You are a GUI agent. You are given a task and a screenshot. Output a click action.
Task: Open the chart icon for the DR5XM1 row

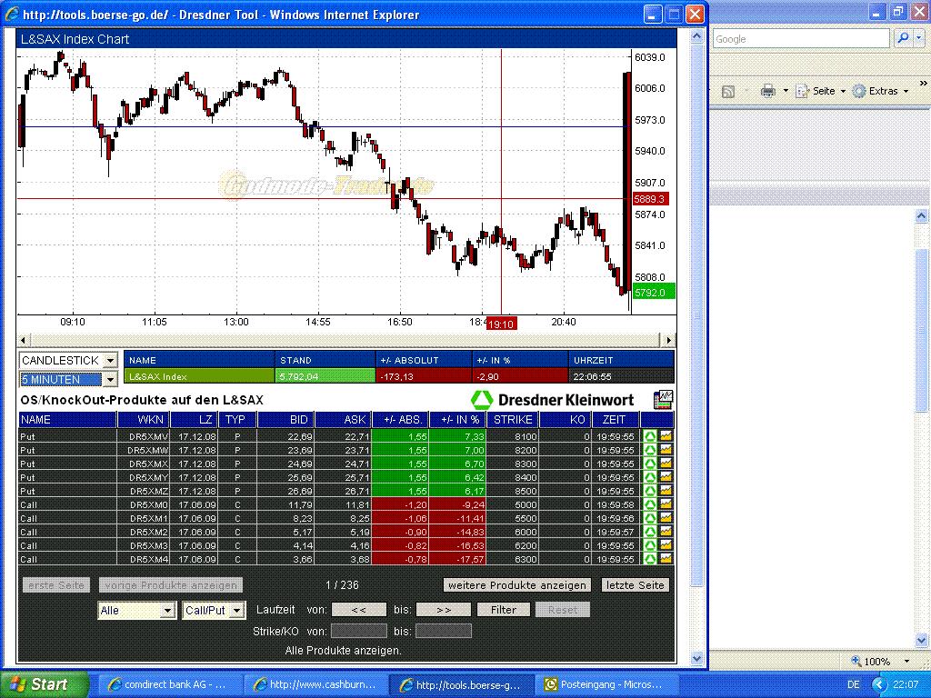tap(666, 518)
